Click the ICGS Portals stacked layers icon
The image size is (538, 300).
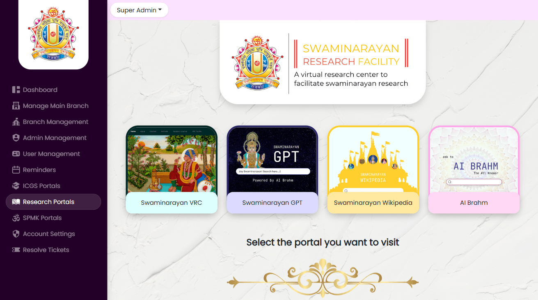16,186
